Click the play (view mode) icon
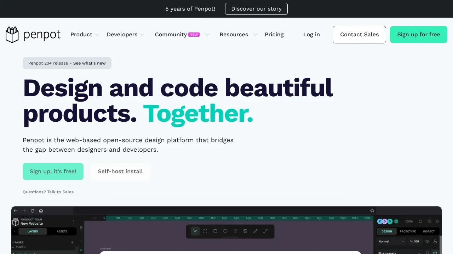Viewport: 453px width, 254px height. click(x=438, y=222)
